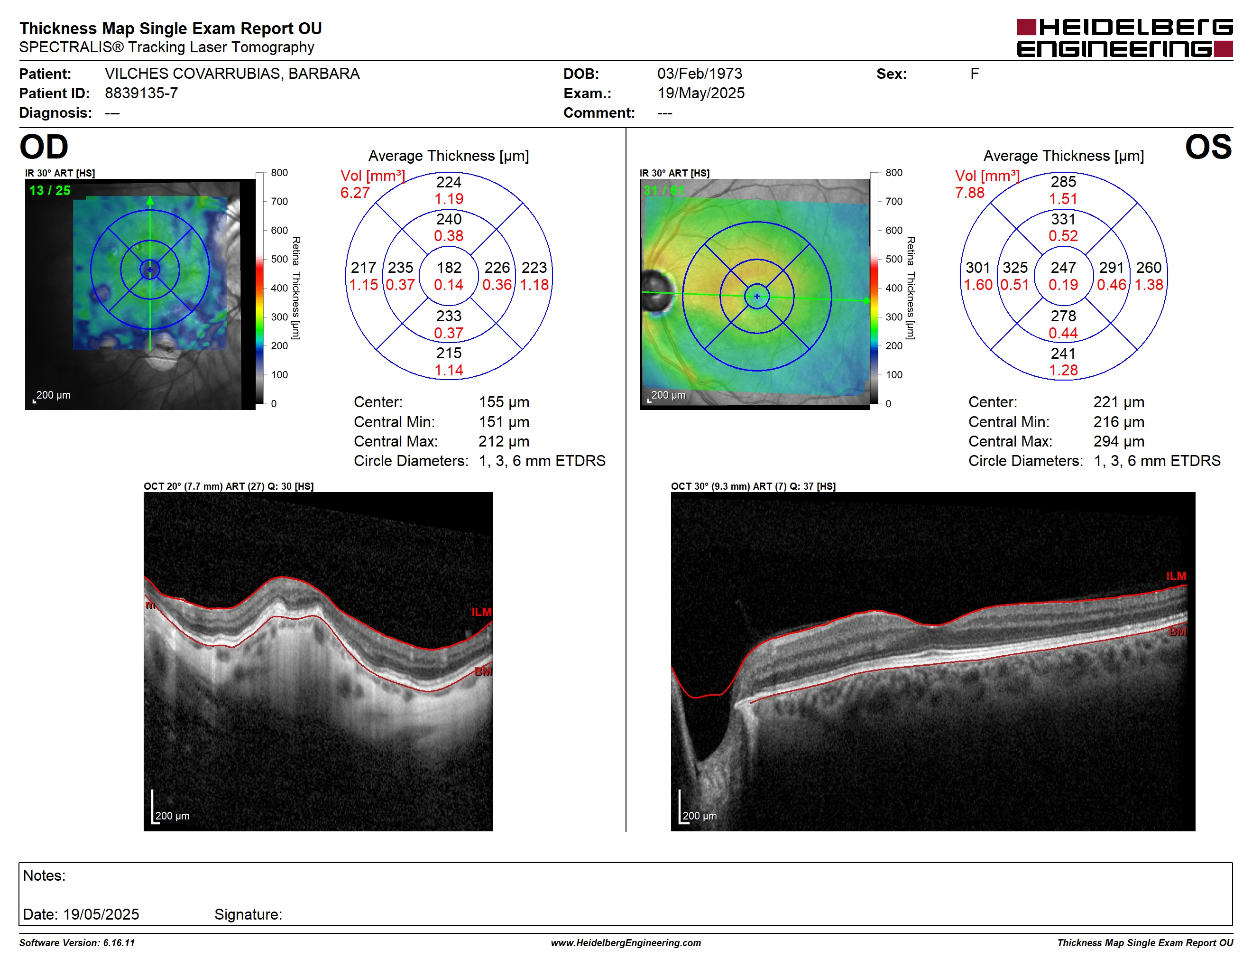Click the OD retina thickness color scale
The width and height of the screenshot is (1252, 968).
pyautogui.click(x=260, y=288)
